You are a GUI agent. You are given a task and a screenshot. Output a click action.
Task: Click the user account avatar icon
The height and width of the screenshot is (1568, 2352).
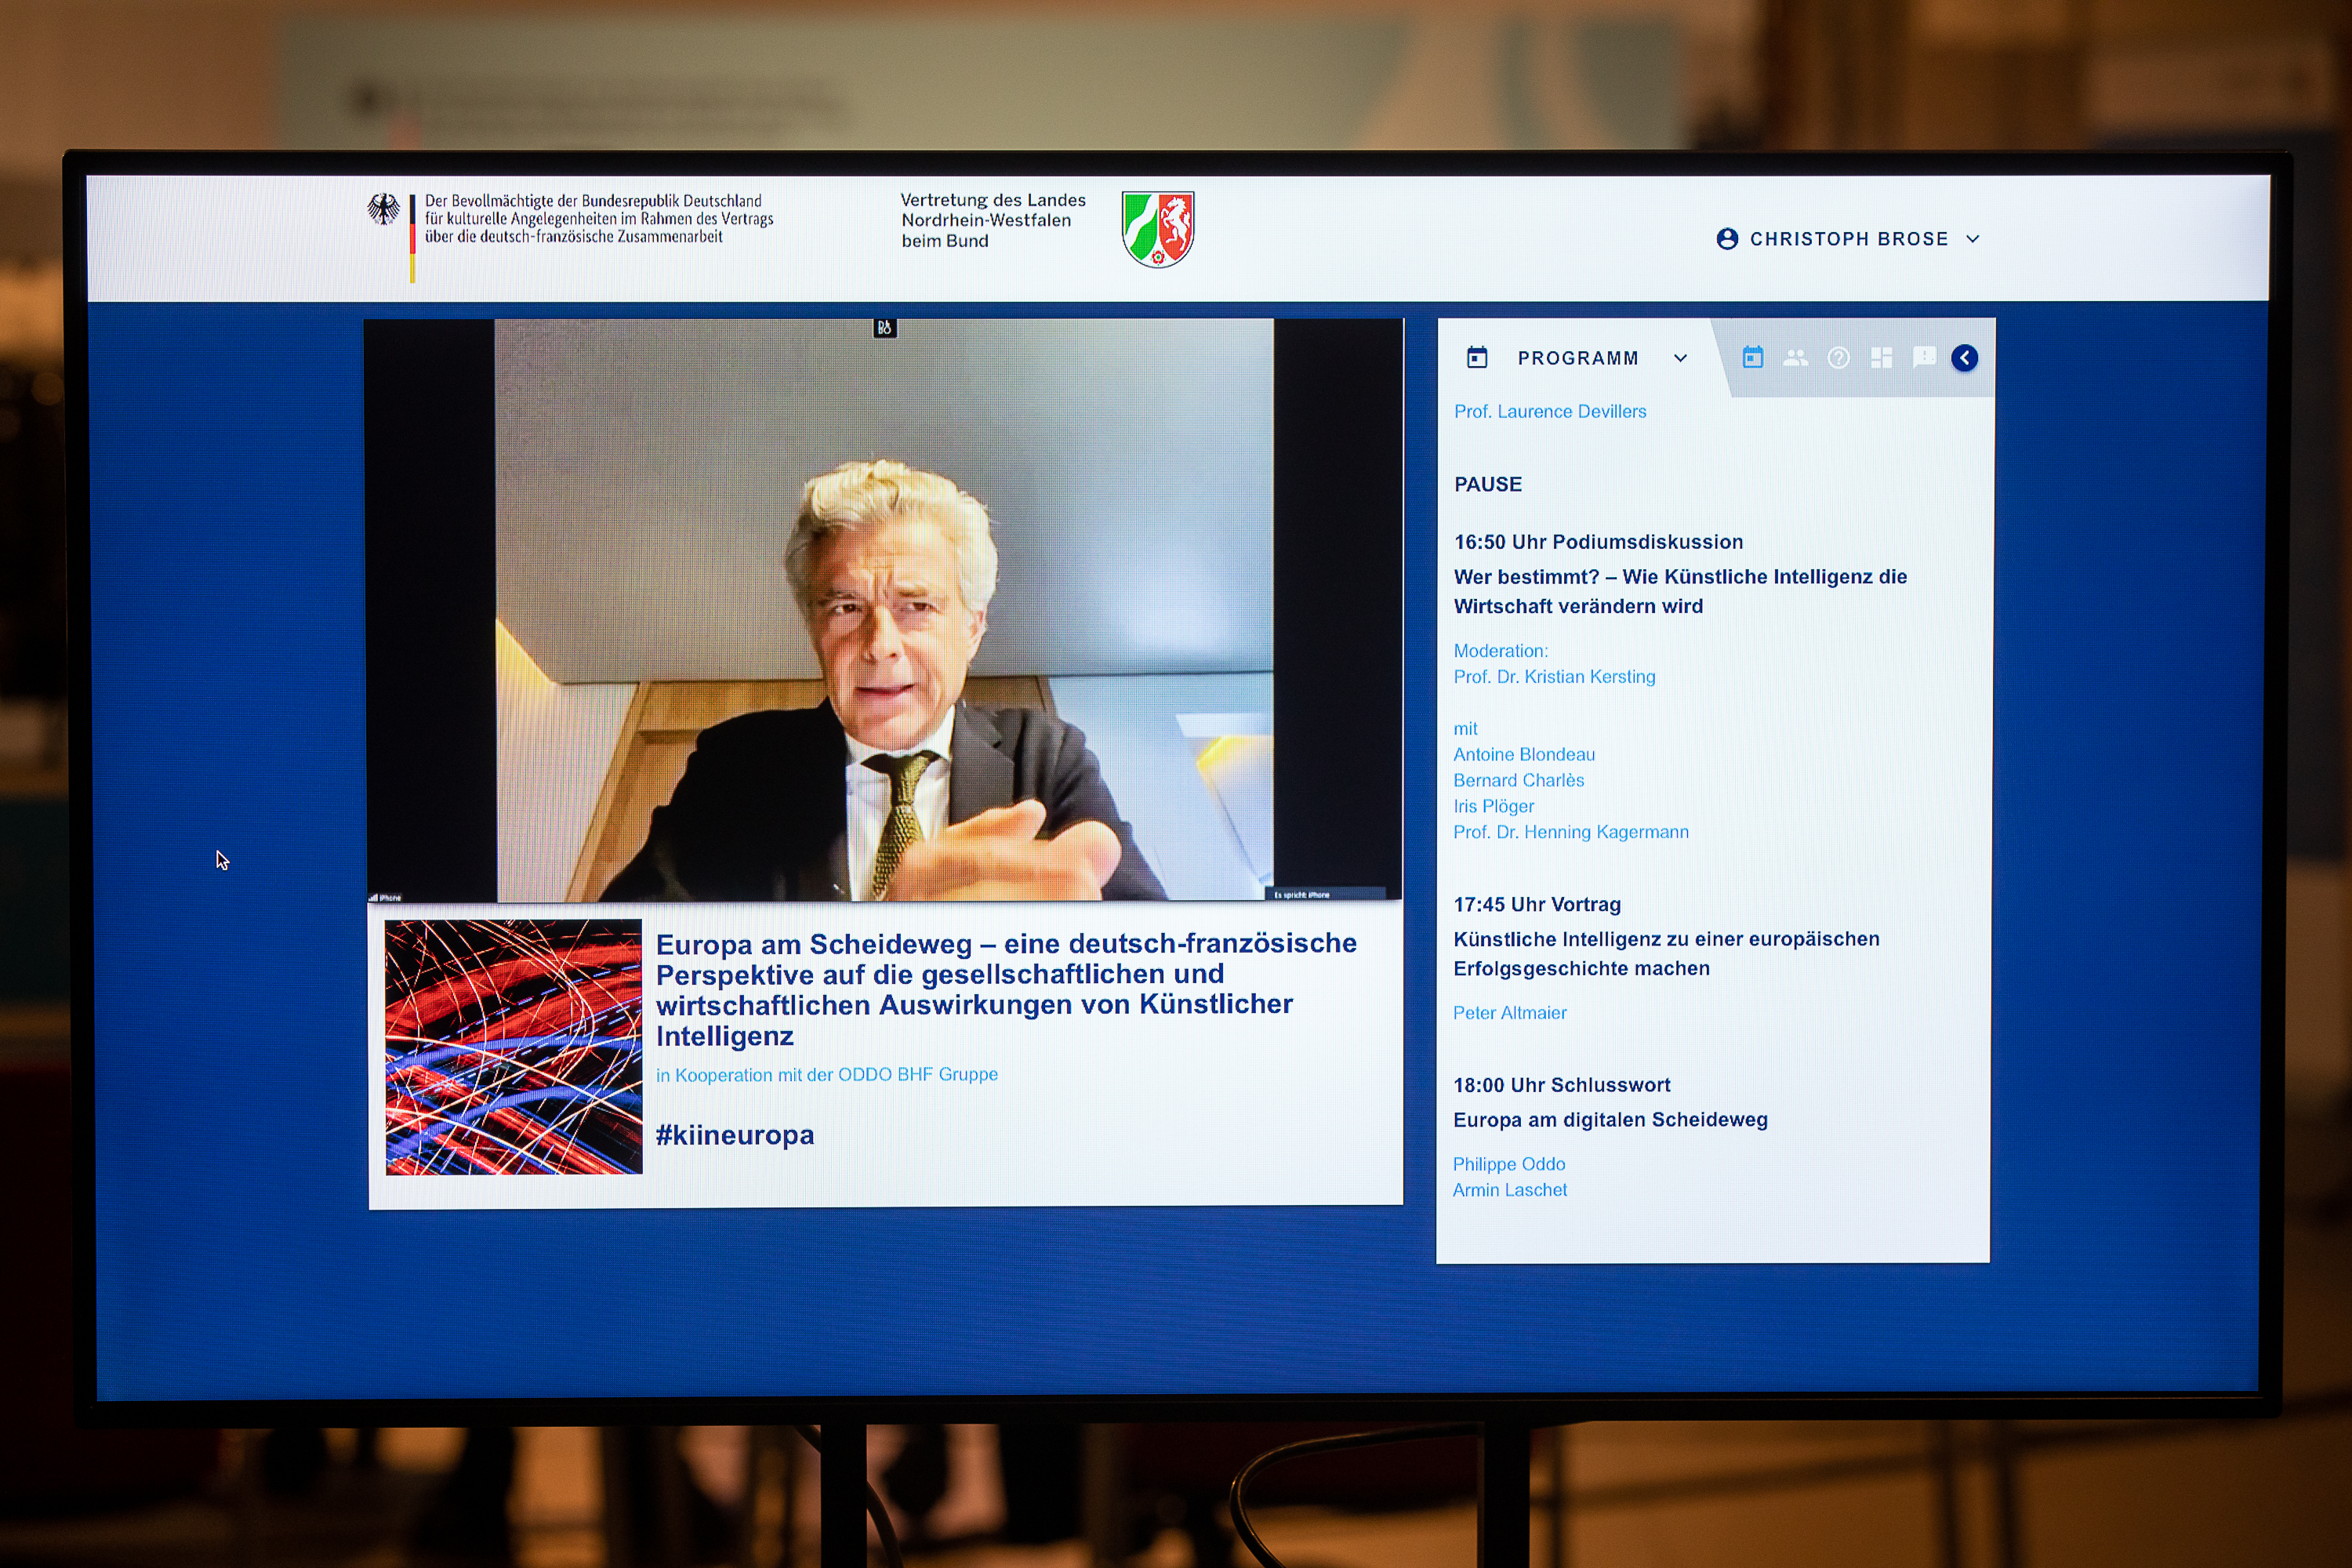point(1727,239)
